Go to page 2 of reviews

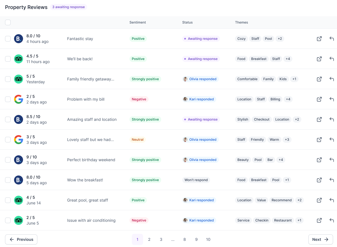(149, 239)
